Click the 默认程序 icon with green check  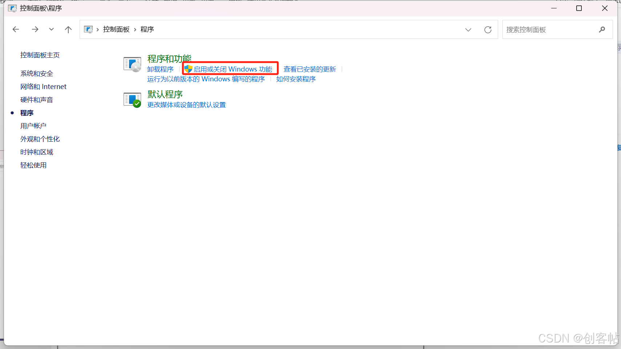(132, 100)
